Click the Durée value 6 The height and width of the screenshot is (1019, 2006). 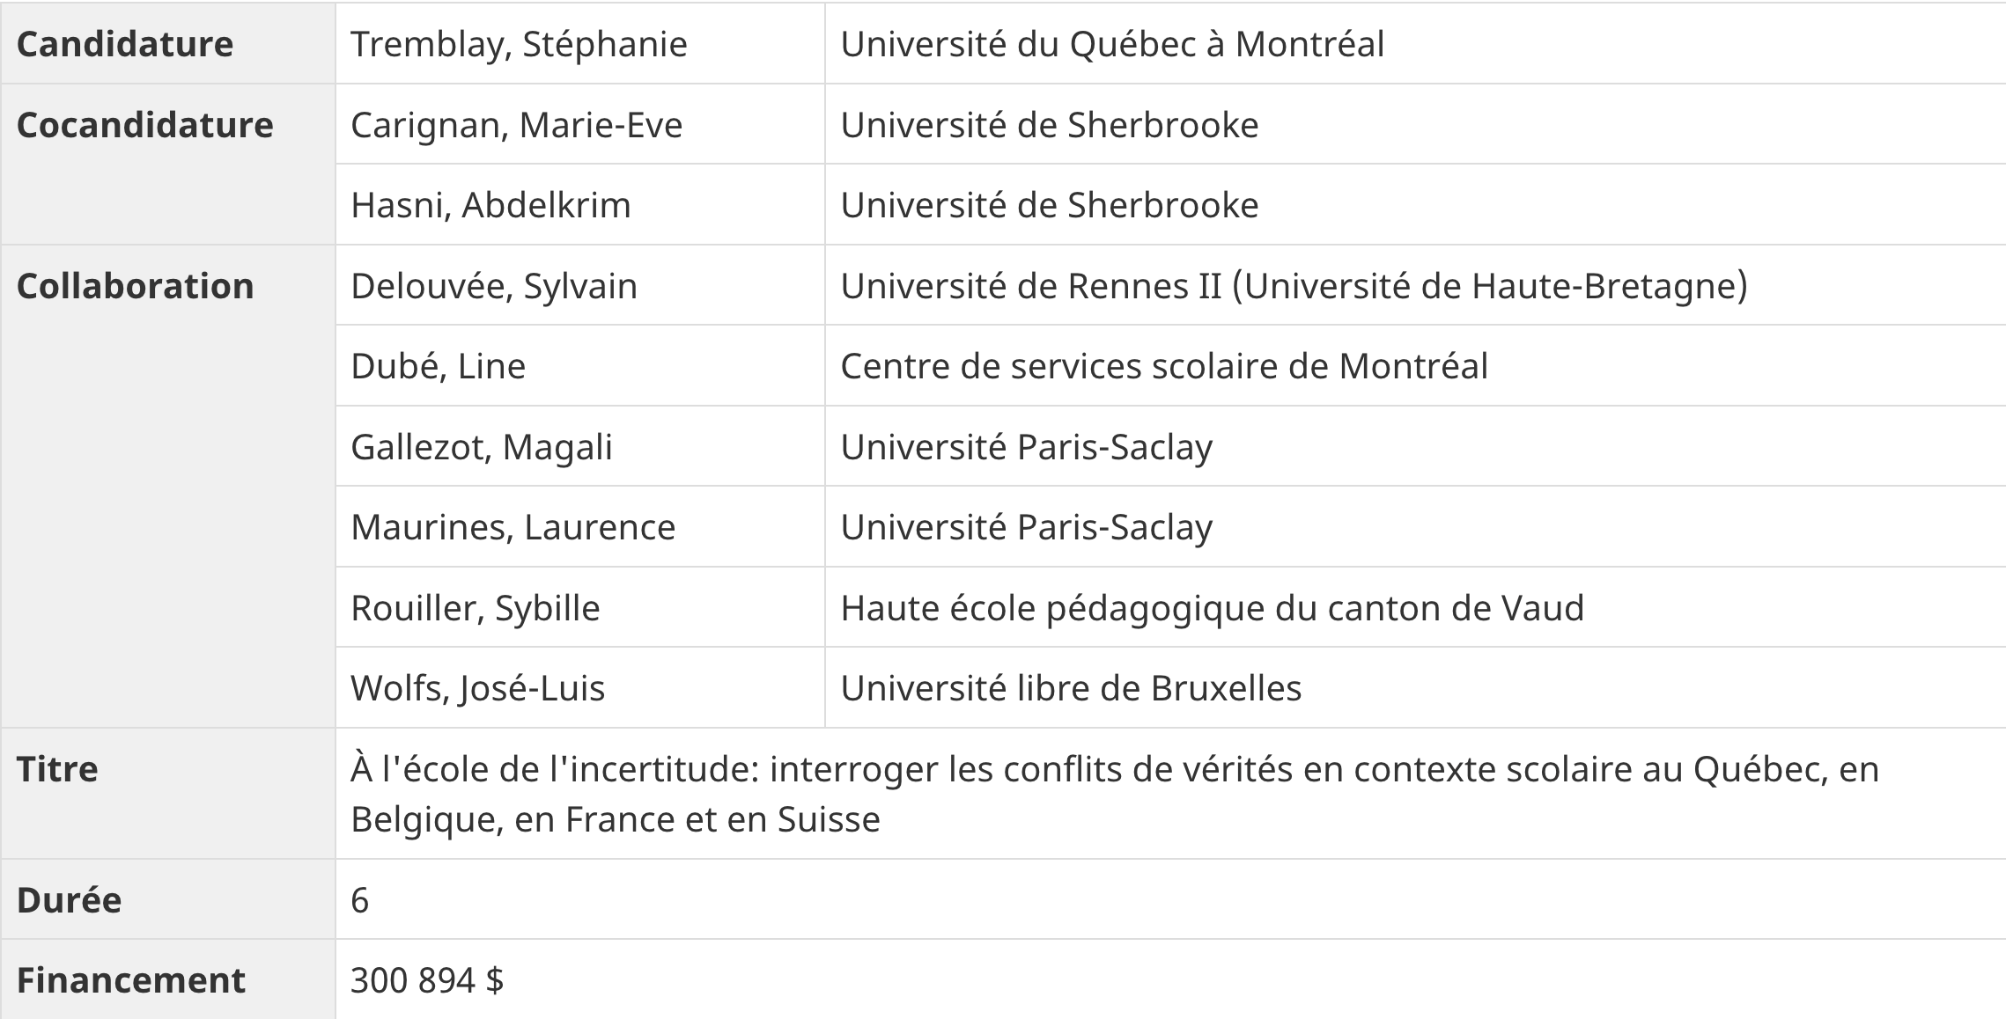point(359,900)
